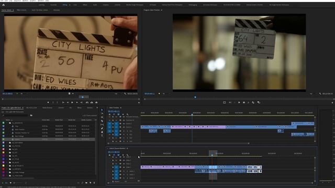Expand the 02_RAW MEDIA bin

coord(7,143)
